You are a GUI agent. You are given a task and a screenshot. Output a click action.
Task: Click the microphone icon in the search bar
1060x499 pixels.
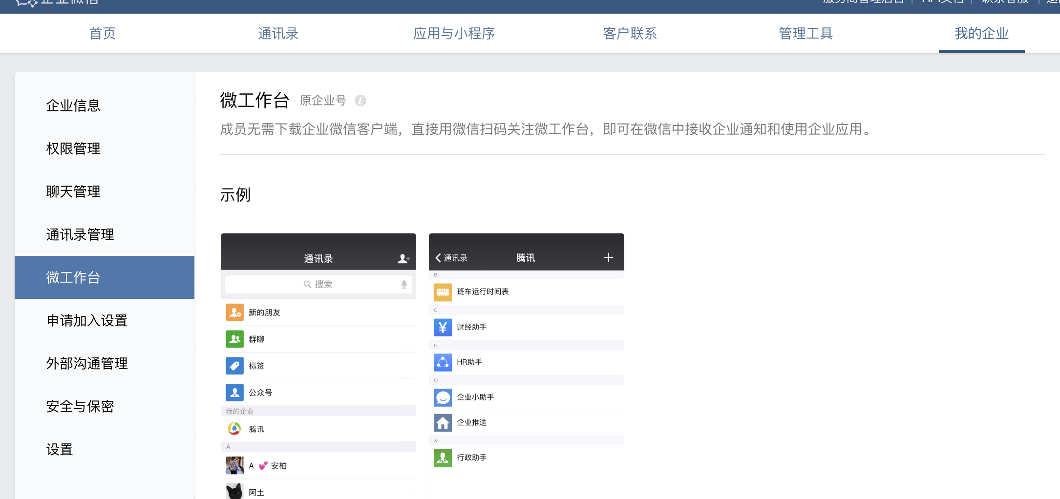click(404, 284)
